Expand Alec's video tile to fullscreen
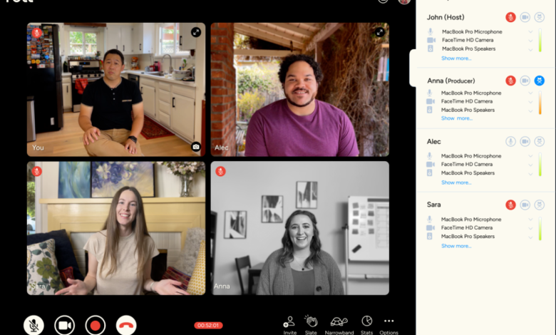This screenshot has width=556, height=335. [x=380, y=32]
